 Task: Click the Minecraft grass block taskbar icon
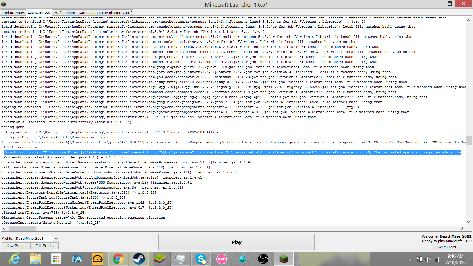(284, 259)
